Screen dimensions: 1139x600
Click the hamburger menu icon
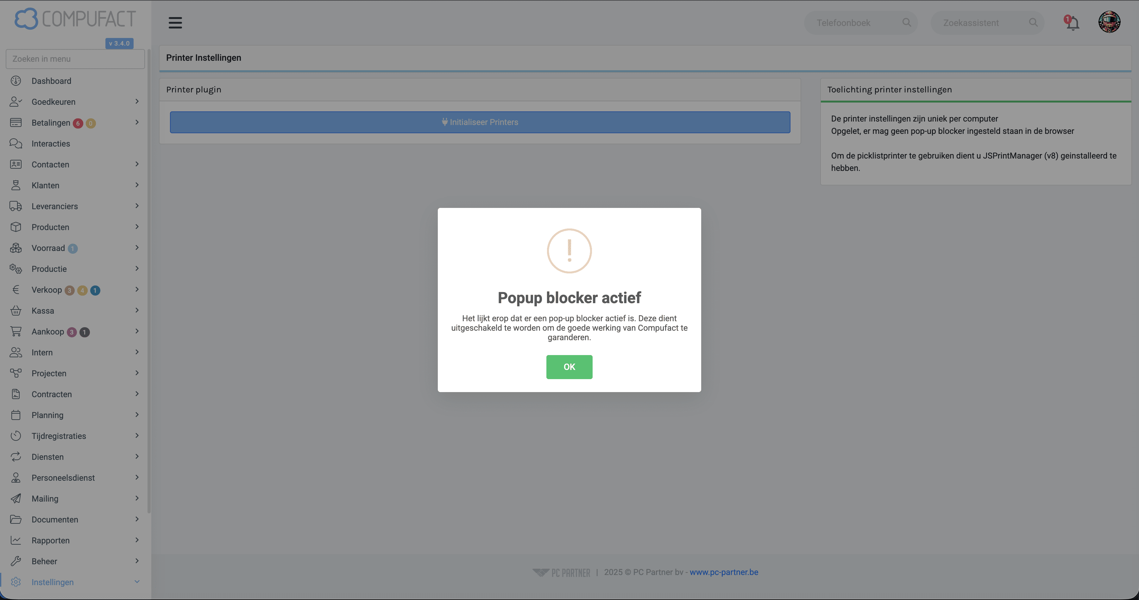point(175,22)
